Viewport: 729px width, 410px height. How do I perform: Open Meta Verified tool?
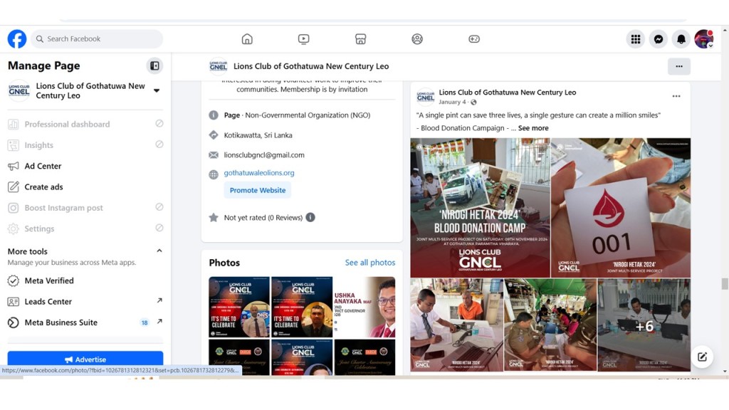pyautogui.click(x=85, y=280)
